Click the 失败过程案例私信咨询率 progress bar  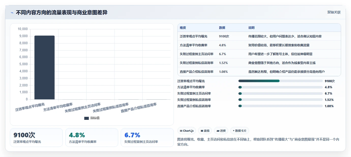point(281,100)
